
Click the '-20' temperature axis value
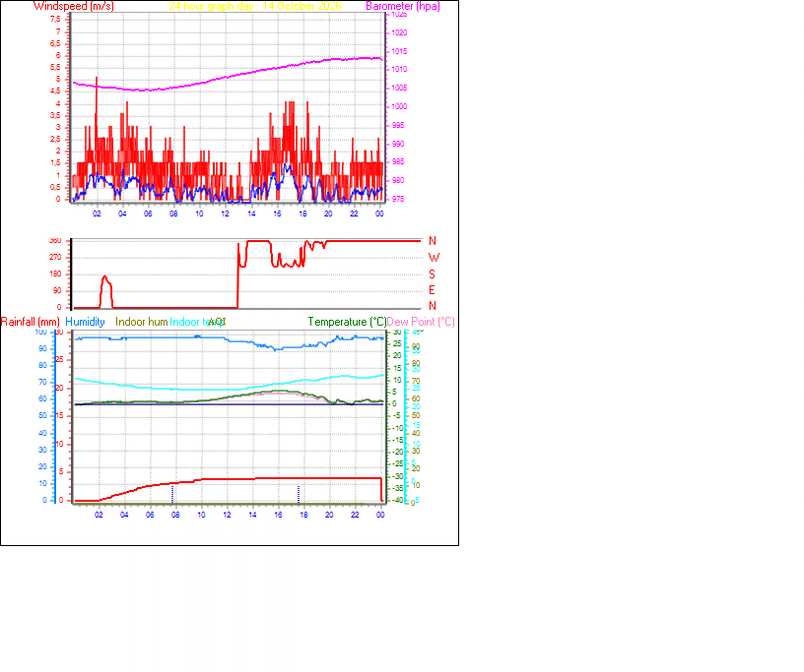click(x=397, y=452)
